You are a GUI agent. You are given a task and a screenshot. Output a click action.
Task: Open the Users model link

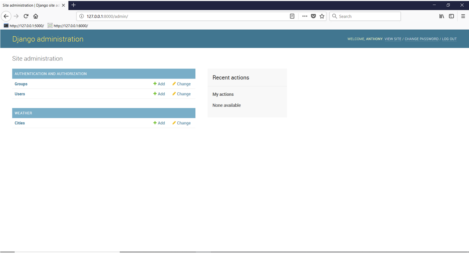point(20,94)
